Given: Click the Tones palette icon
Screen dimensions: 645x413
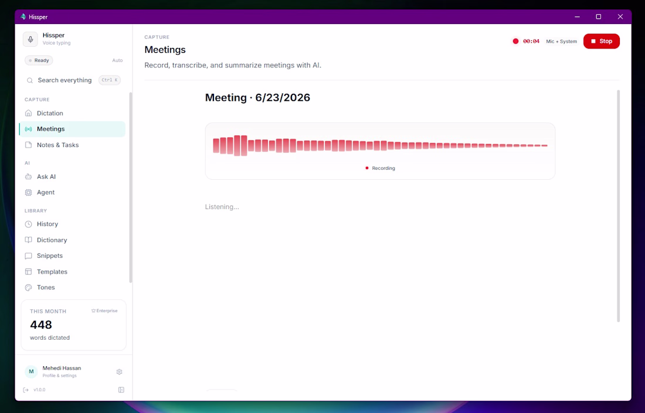Looking at the screenshot, I should (28, 288).
